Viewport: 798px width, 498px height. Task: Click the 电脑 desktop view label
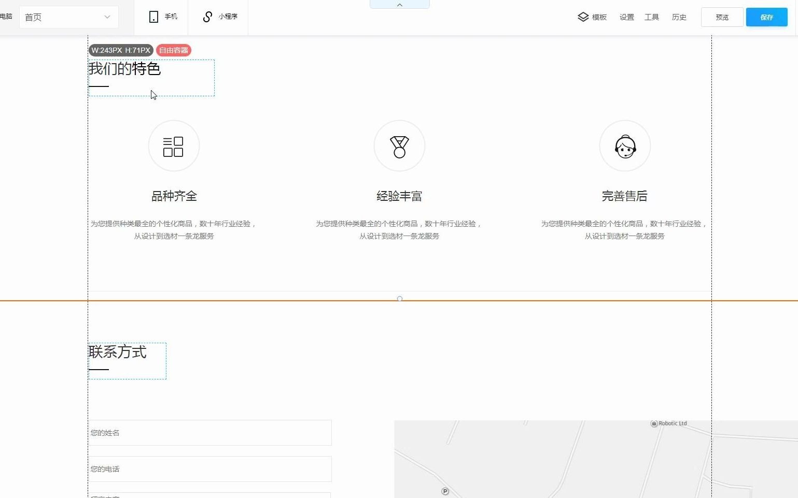coord(6,17)
